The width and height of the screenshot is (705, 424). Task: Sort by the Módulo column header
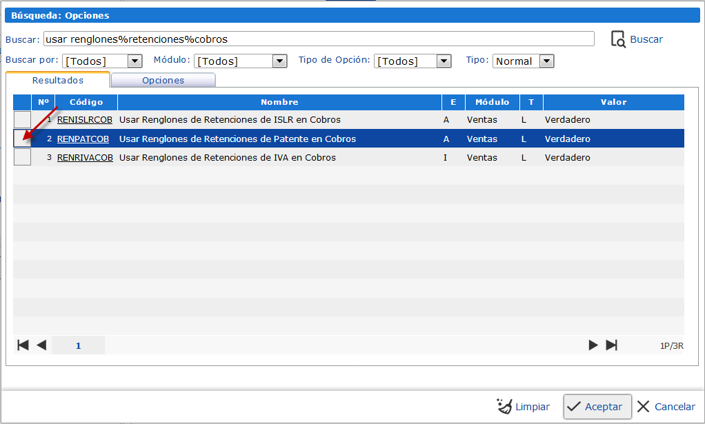tap(493, 102)
